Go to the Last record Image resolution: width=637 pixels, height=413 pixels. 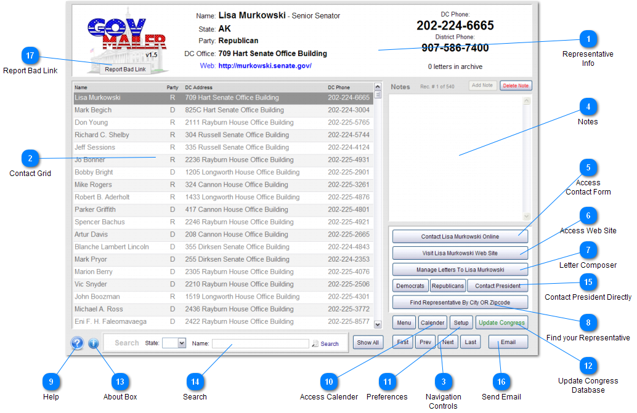[471, 342]
